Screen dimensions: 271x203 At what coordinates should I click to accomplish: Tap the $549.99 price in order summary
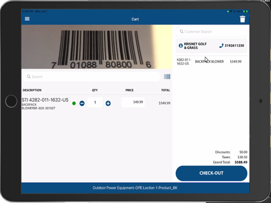236,62
